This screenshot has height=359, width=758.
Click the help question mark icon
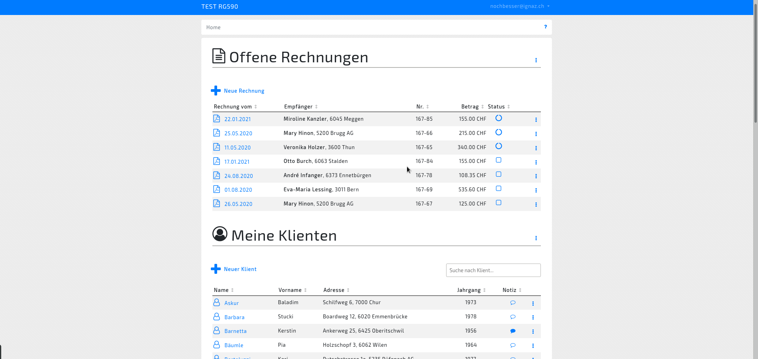tap(545, 27)
